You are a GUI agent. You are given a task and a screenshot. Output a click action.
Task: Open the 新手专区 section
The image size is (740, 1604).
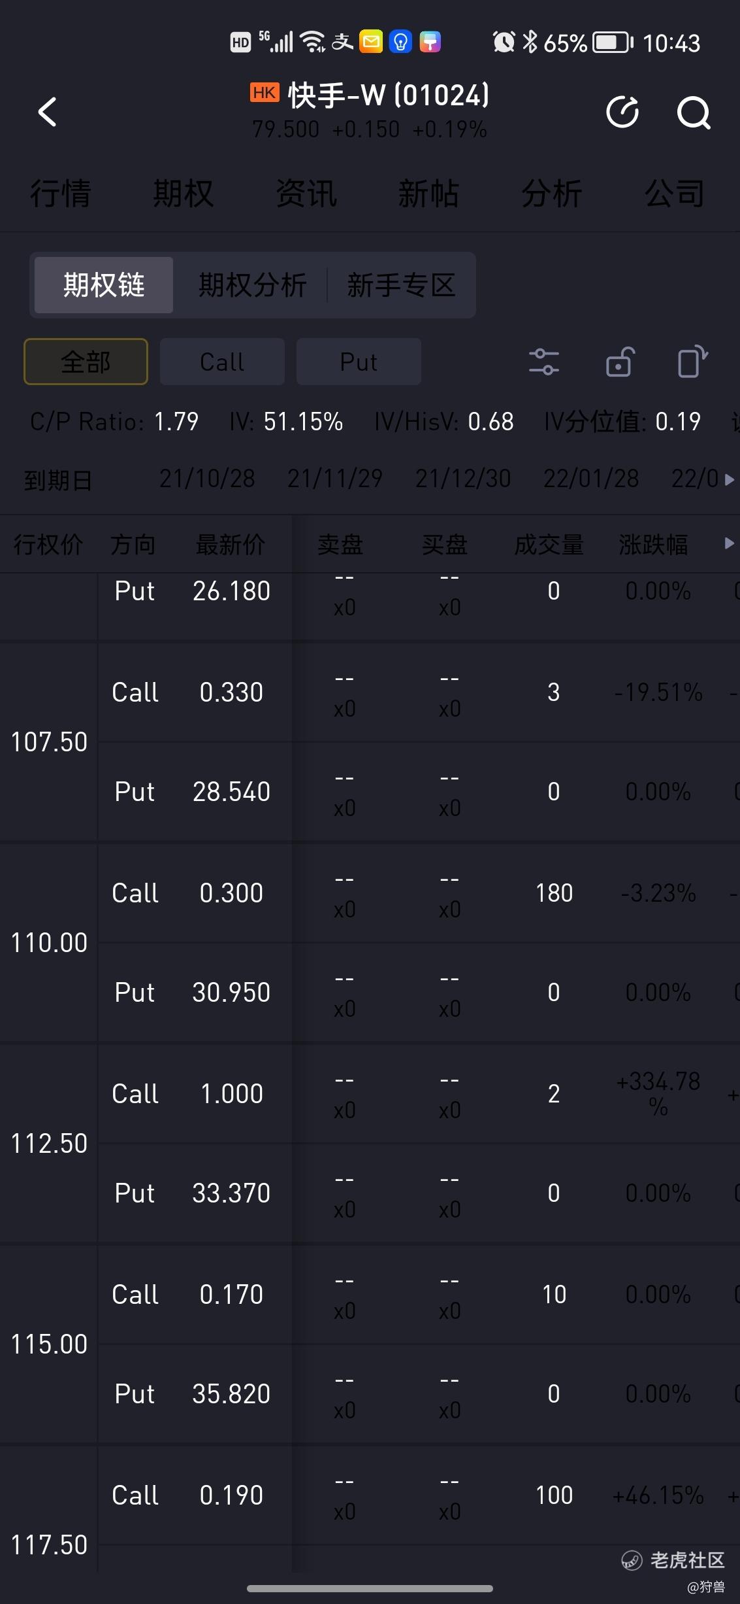point(401,285)
